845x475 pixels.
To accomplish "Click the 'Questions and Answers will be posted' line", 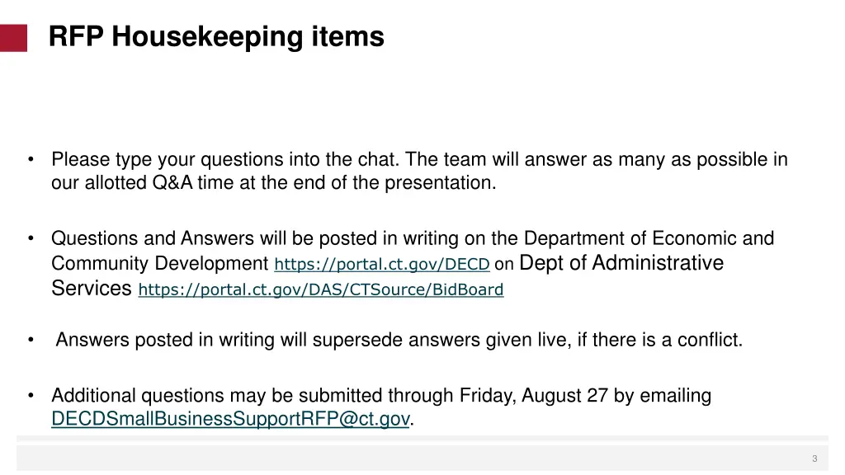I will tap(413, 239).
